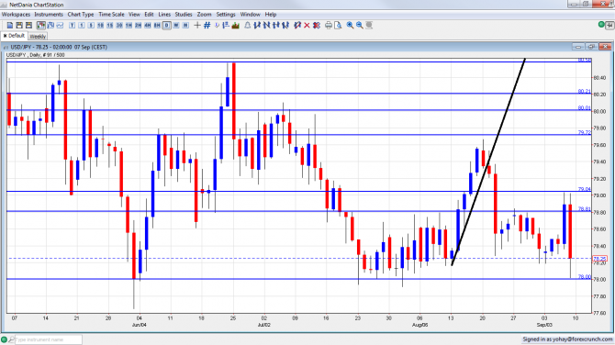Screen dimensions: 615x345
Task: Open the Chart Type menu
Action: (x=81, y=15)
